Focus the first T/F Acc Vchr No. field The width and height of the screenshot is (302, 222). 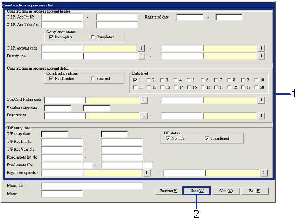point(62,150)
